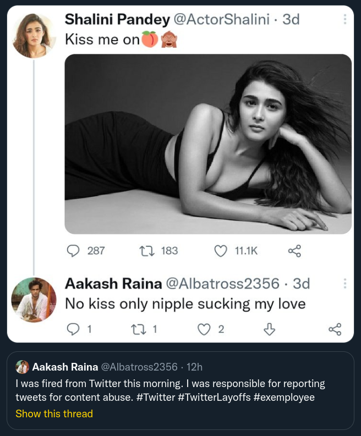The width and height of the screenshot is (361, 436).
Task: Open more options on Shalini Pandey's tweet
Action: 345,19
